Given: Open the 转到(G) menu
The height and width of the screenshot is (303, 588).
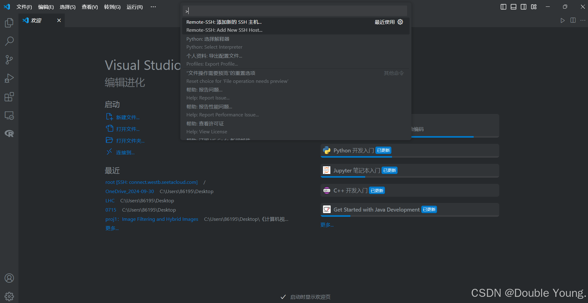Looking at the screenshot, I should point(112,7).
